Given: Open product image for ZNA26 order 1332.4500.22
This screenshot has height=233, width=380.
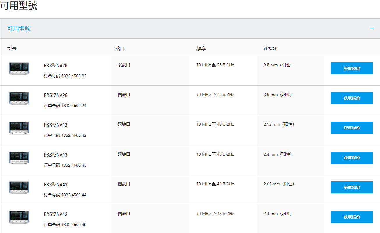Looking at the screenshot, I should pyautogui.click(x=19, y=69).
